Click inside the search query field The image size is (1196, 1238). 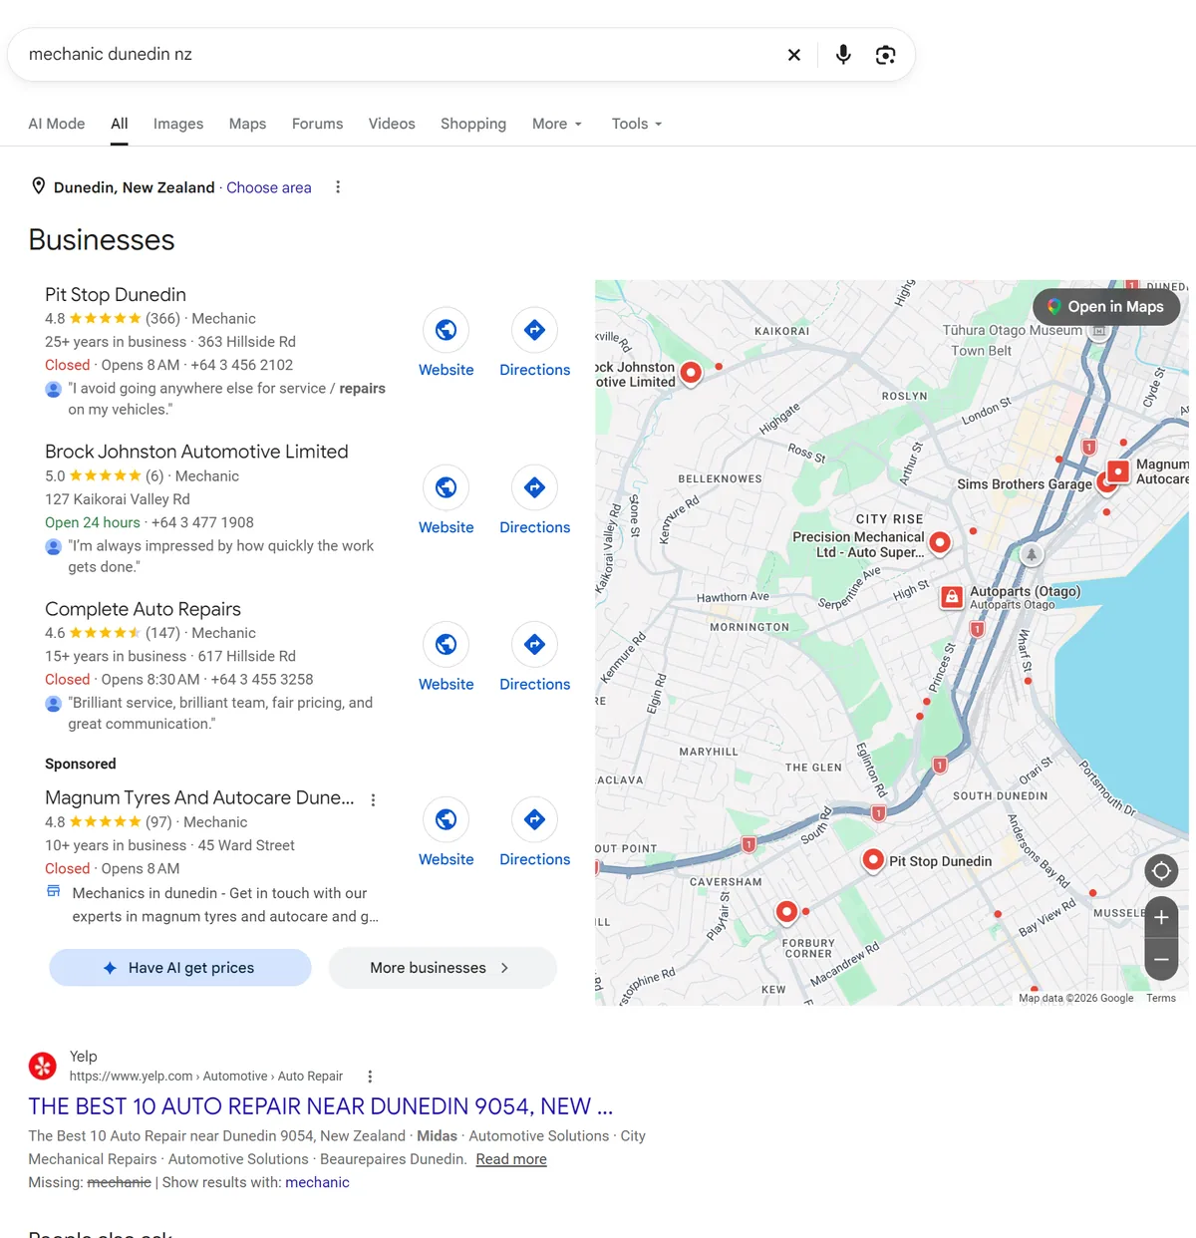pyautogui.click(x=399, y=55)
